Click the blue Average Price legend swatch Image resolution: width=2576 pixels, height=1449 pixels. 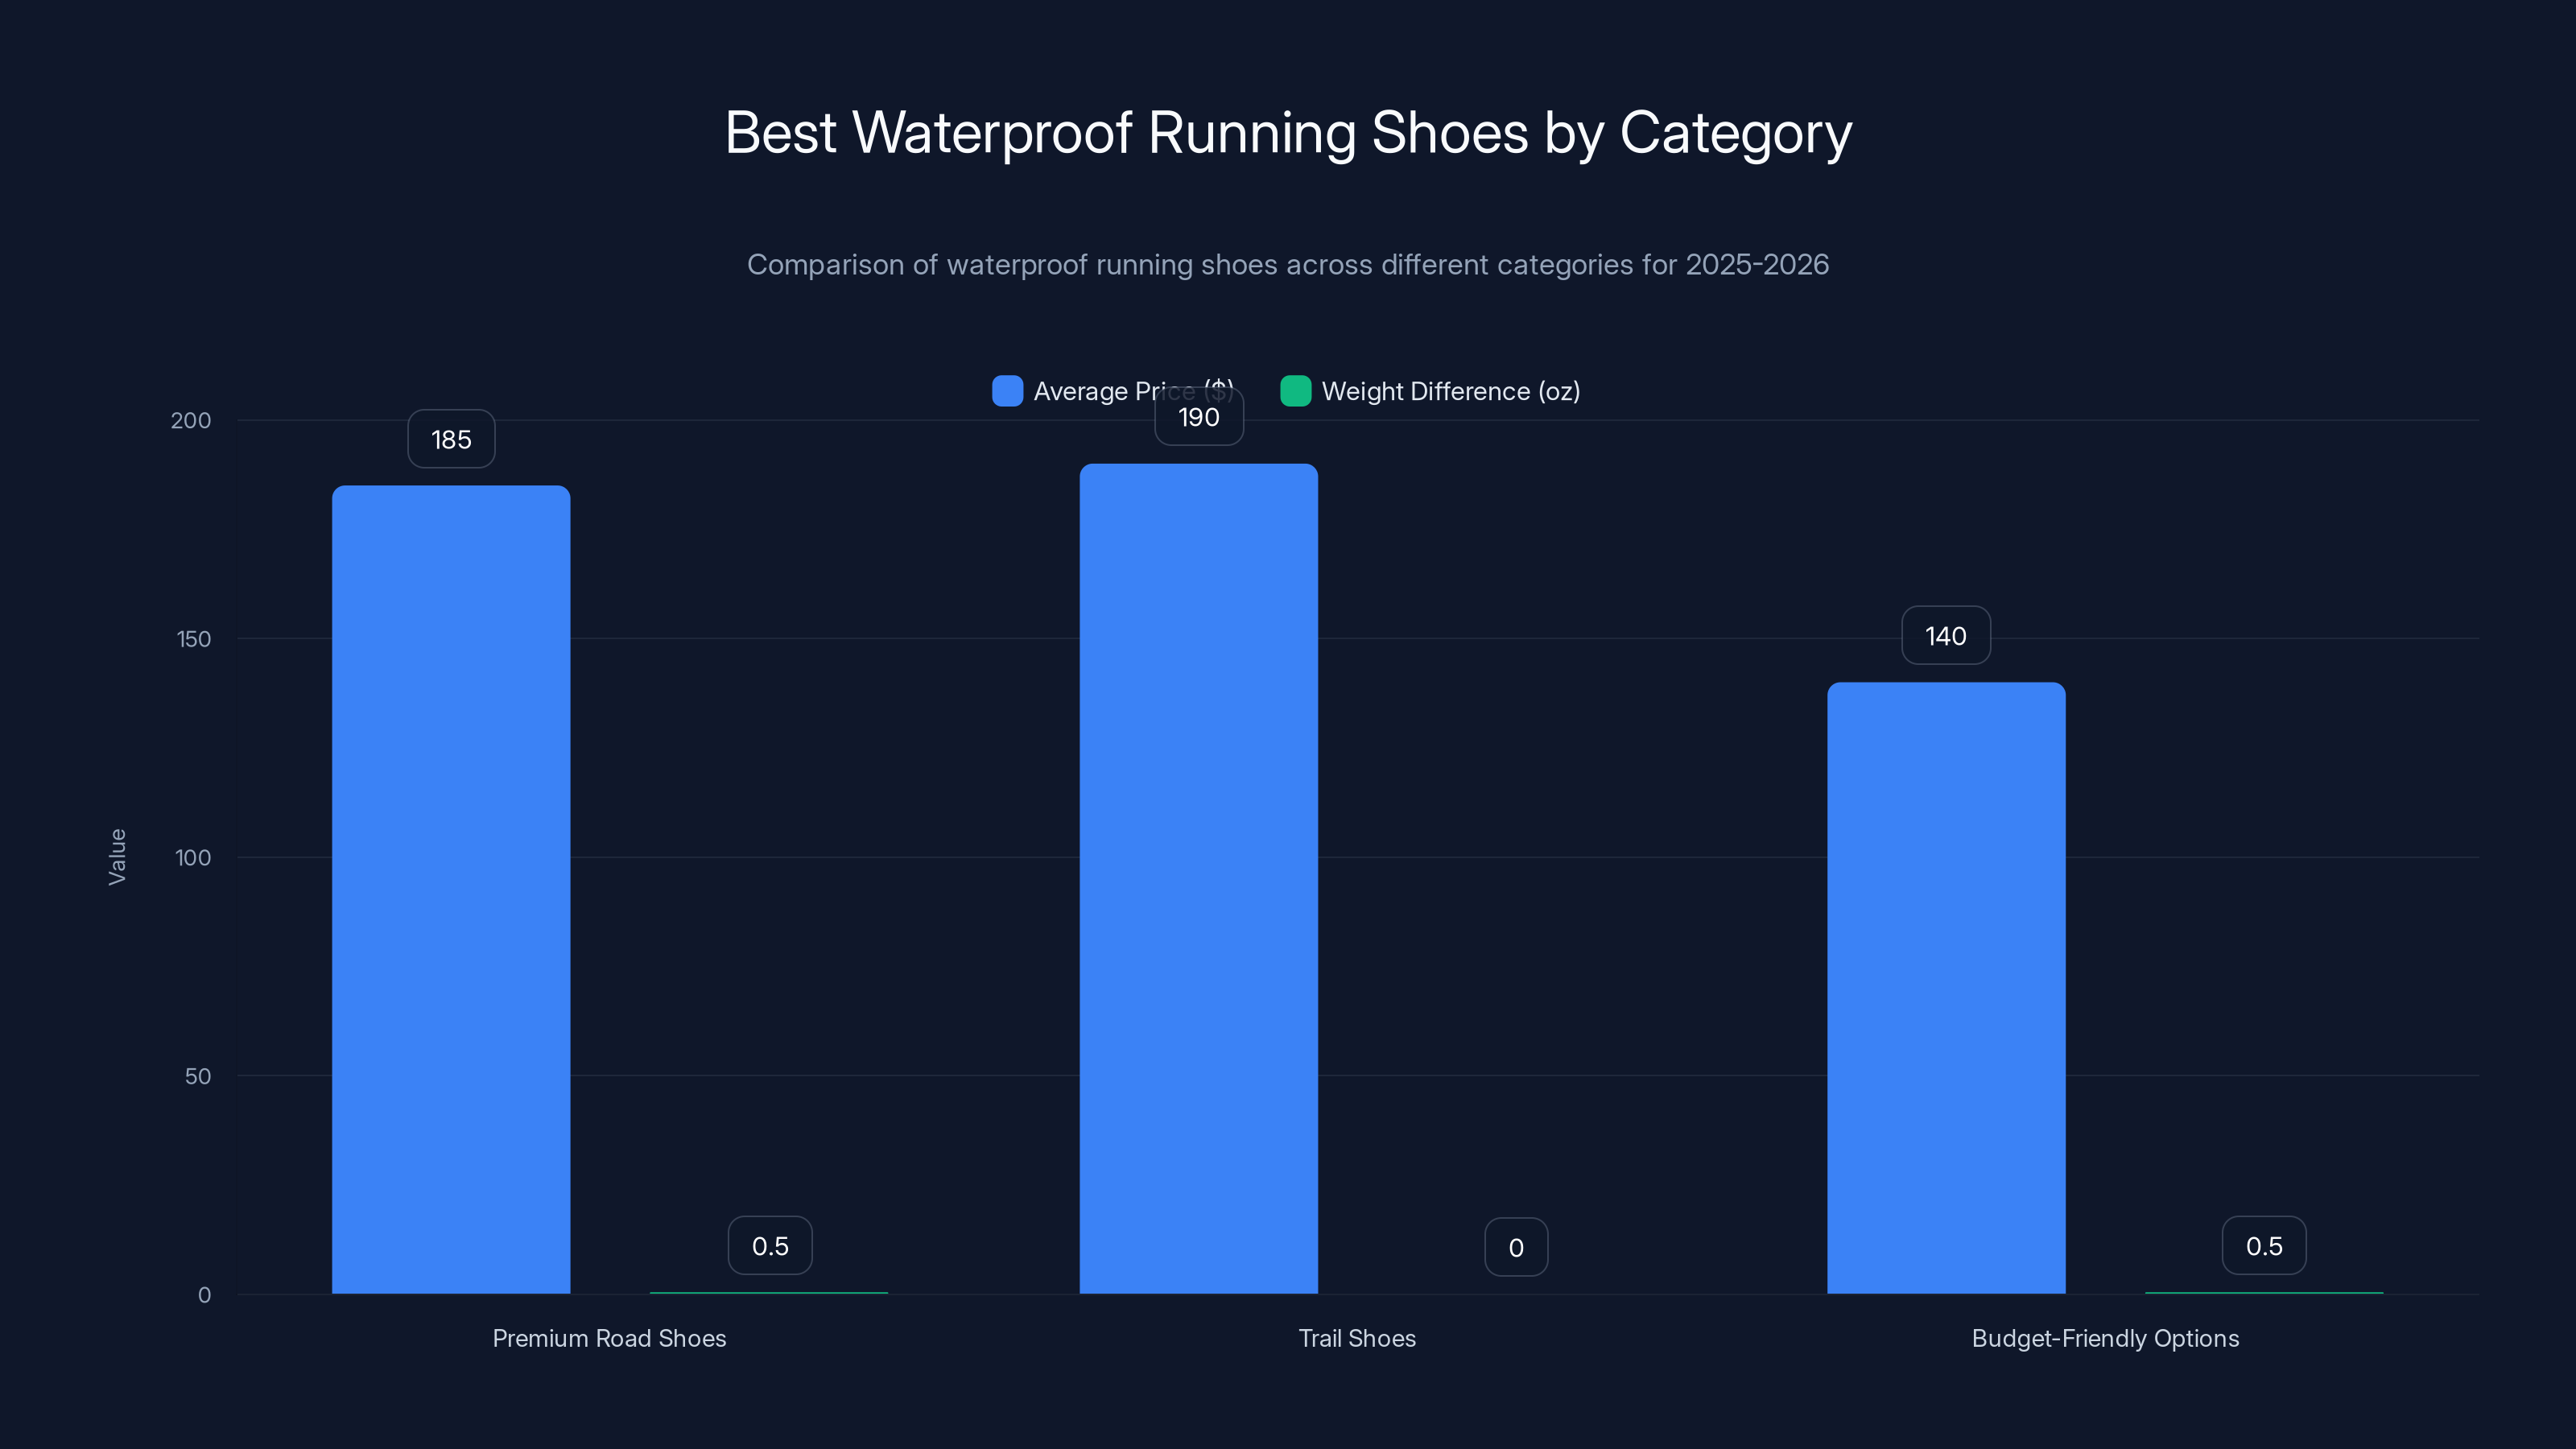[x=1006, y=391]
